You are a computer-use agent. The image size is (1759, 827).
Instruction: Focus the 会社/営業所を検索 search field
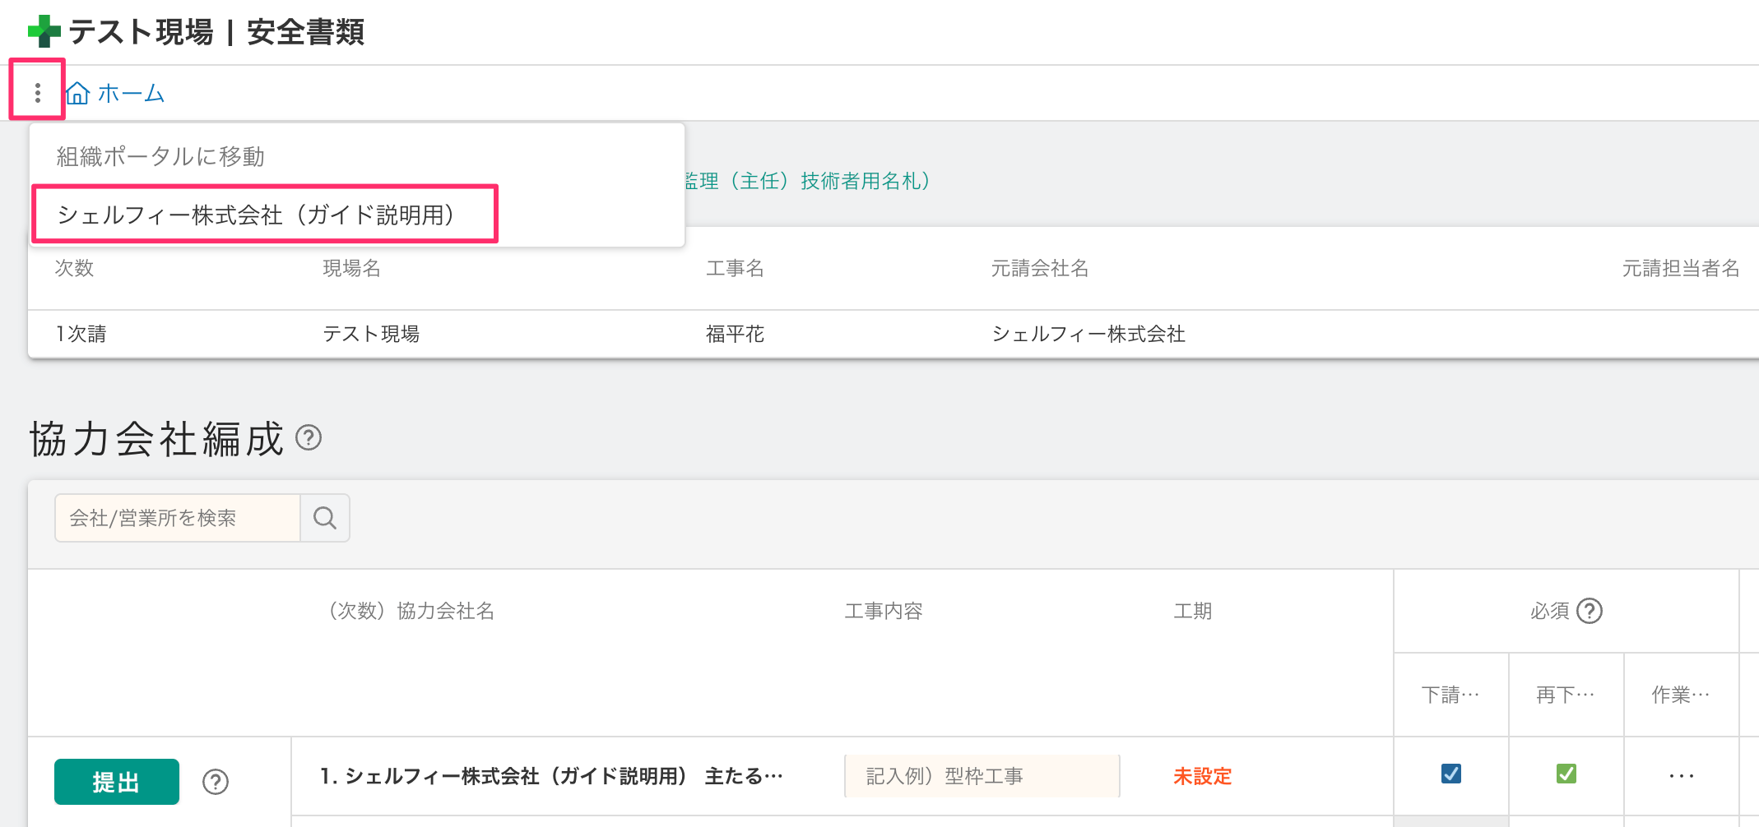[x=177, y=518]
